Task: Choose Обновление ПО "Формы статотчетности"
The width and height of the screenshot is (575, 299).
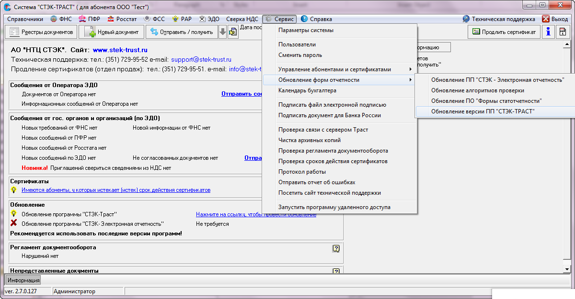Action: pos(495,101)
